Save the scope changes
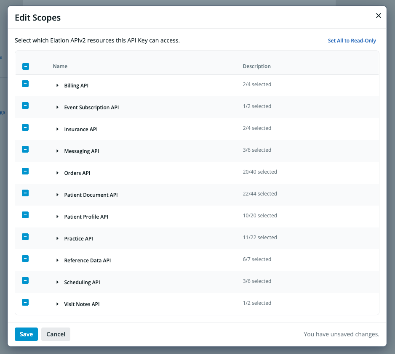This screenshot has width=395, height=354. point(26,334)
